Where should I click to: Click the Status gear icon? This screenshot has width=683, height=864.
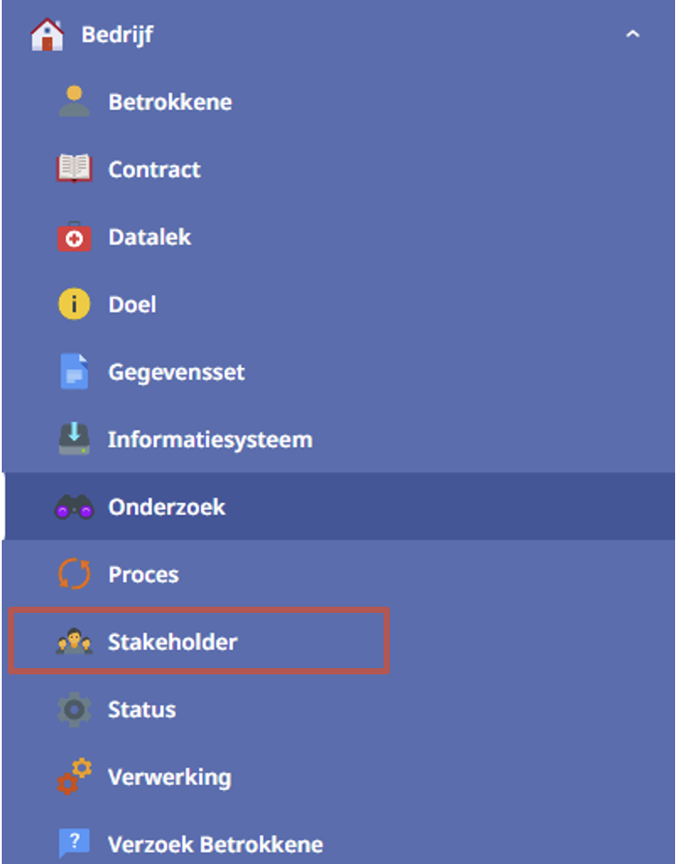point(75,709)
